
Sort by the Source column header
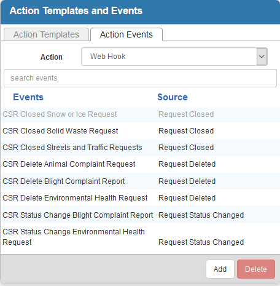click(173, 97)
